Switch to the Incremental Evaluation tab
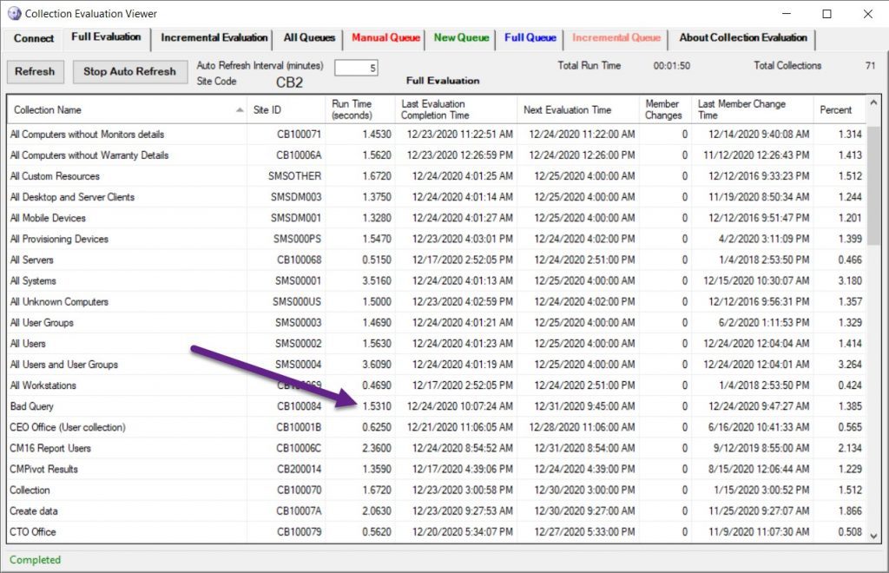The width and height of the screenshot is (889, 573). pyautogui.click(x=213, y=38)
